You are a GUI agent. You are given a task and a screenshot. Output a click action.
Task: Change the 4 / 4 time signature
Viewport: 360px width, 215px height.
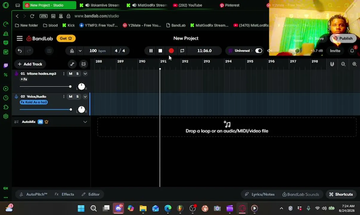(x=120, y=51)
